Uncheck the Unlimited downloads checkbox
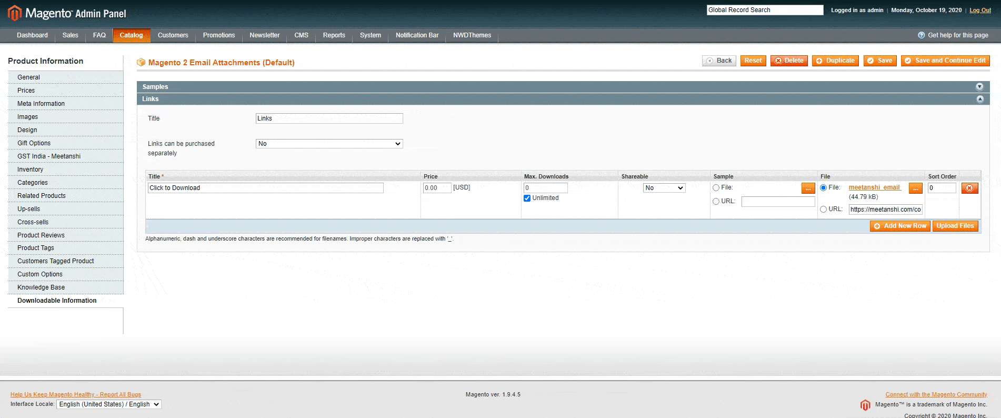1001x418 pixels. [x=527, y=198]
